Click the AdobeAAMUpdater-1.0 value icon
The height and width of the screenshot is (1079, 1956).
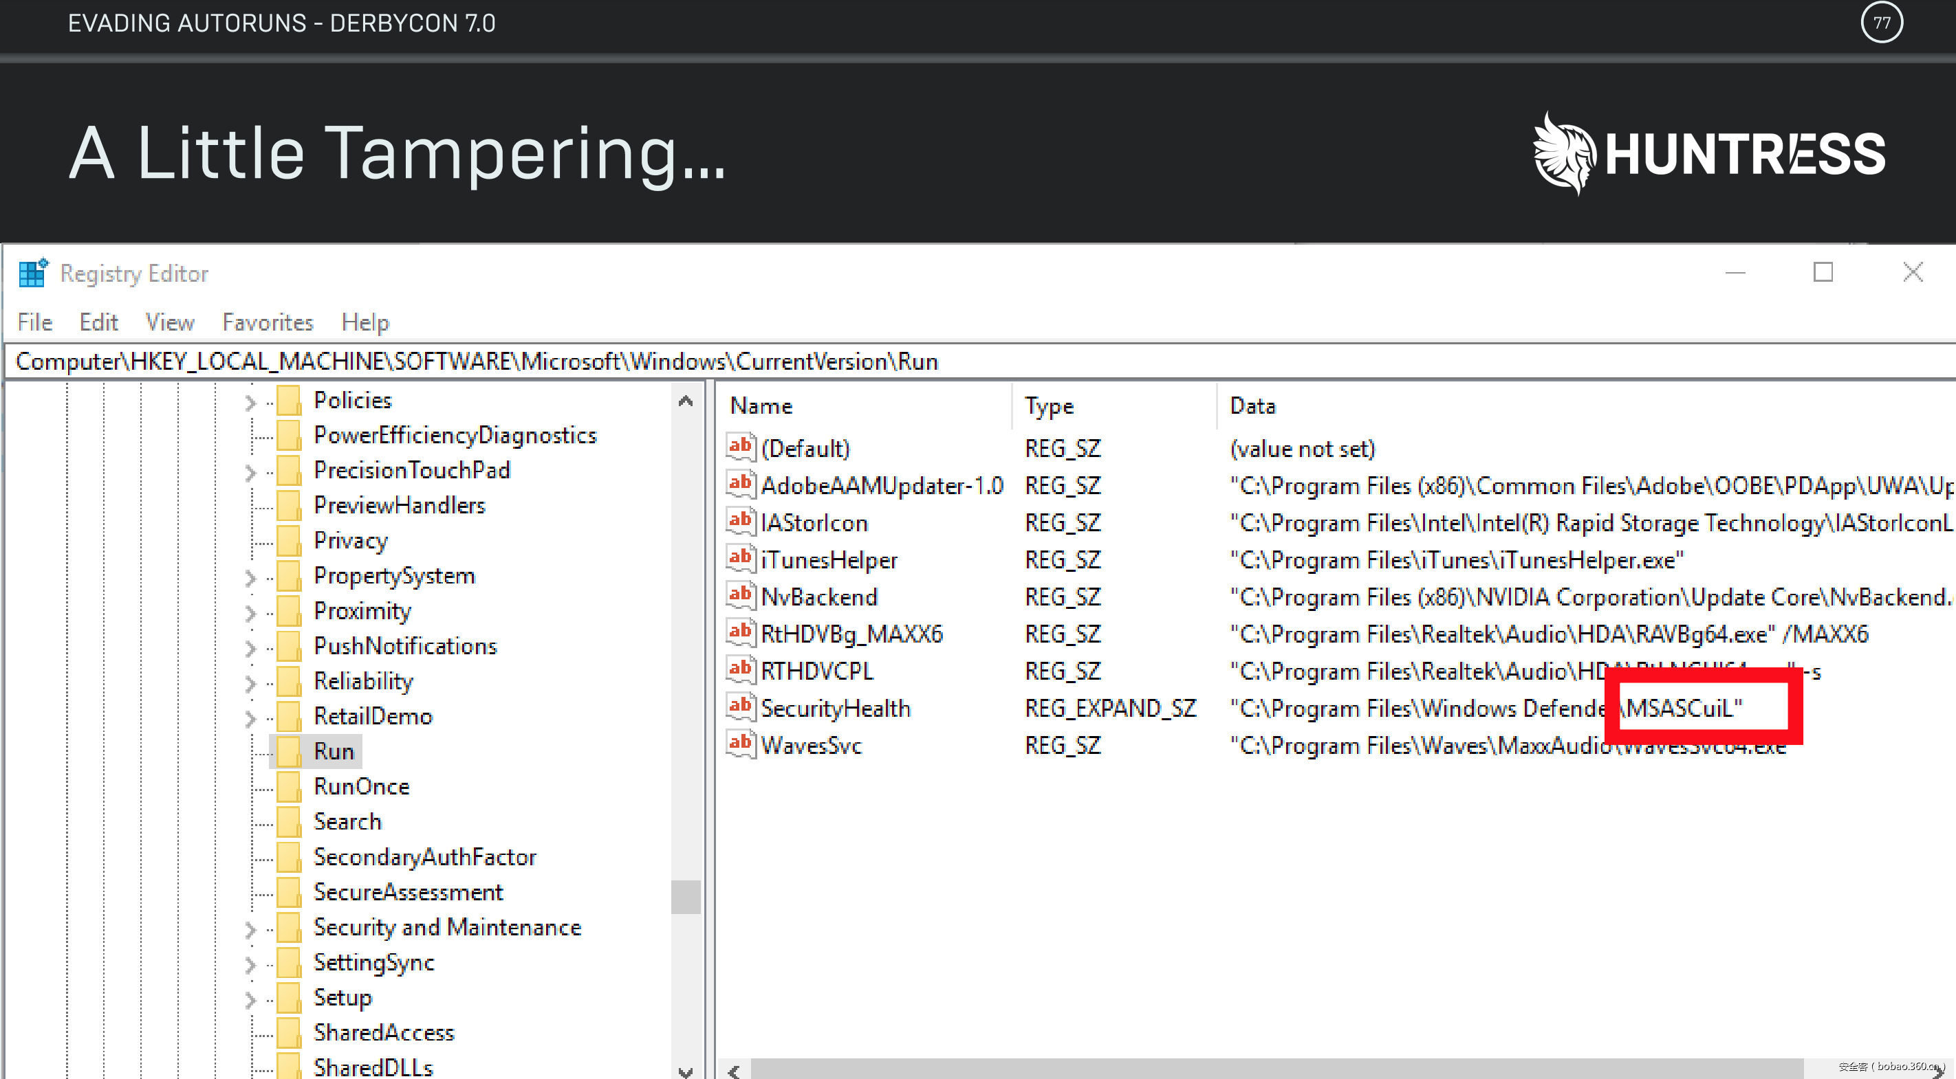click(740, 484)
